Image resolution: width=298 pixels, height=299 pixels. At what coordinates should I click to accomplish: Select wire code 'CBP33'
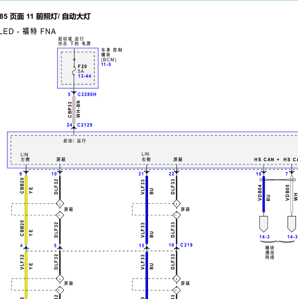(70, 110)
